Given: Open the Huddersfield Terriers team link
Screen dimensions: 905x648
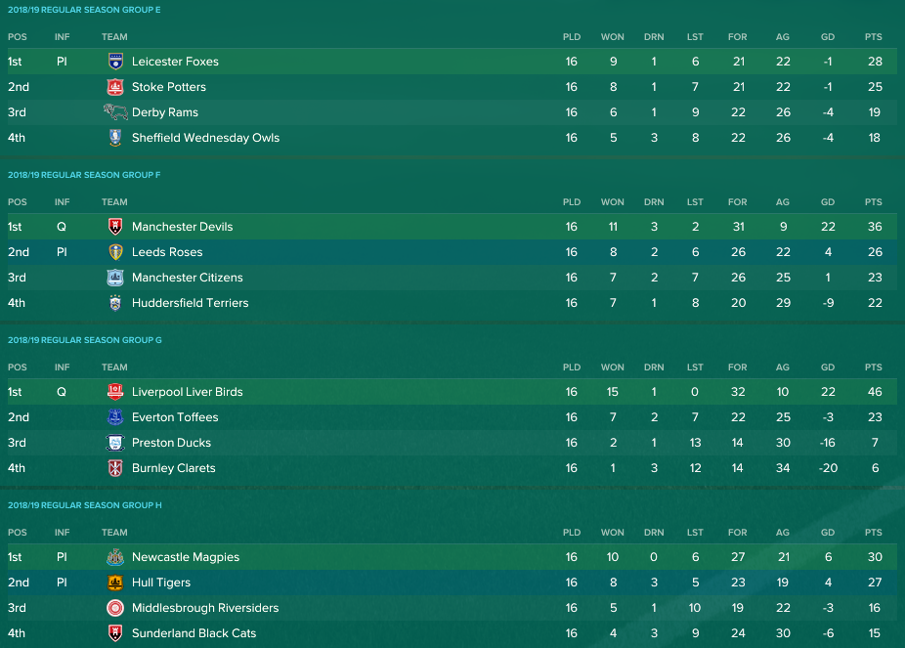Looking at the screenshot, I should pyautogui.click(x=190, y=303).
